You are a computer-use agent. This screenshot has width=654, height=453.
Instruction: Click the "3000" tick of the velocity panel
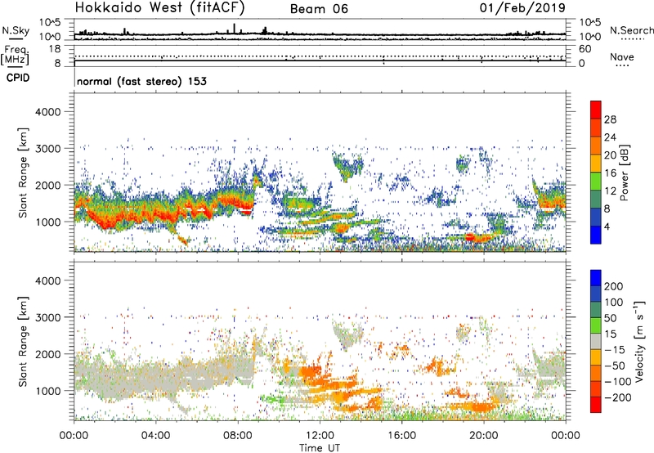48,317
